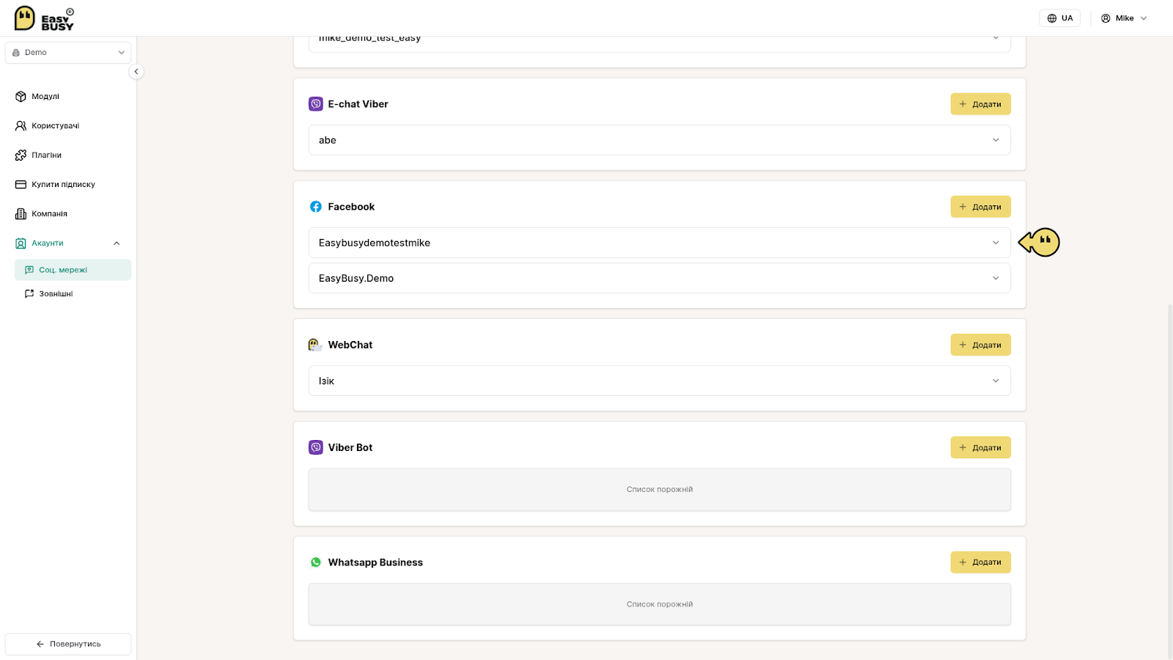Open the floating EasyBusy chat widget
Screen dimensions: 1173x660
(x=1040, y=242)
